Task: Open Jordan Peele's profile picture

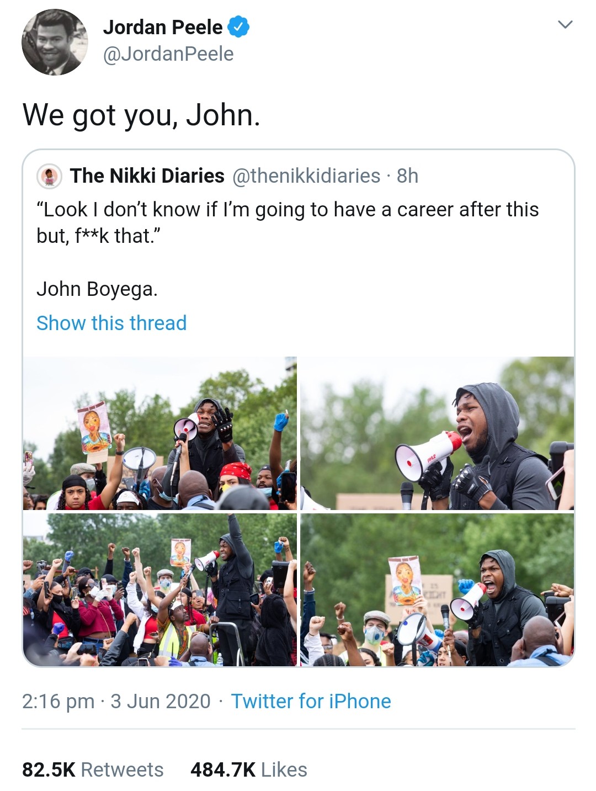Action: (x=55, y=42)
